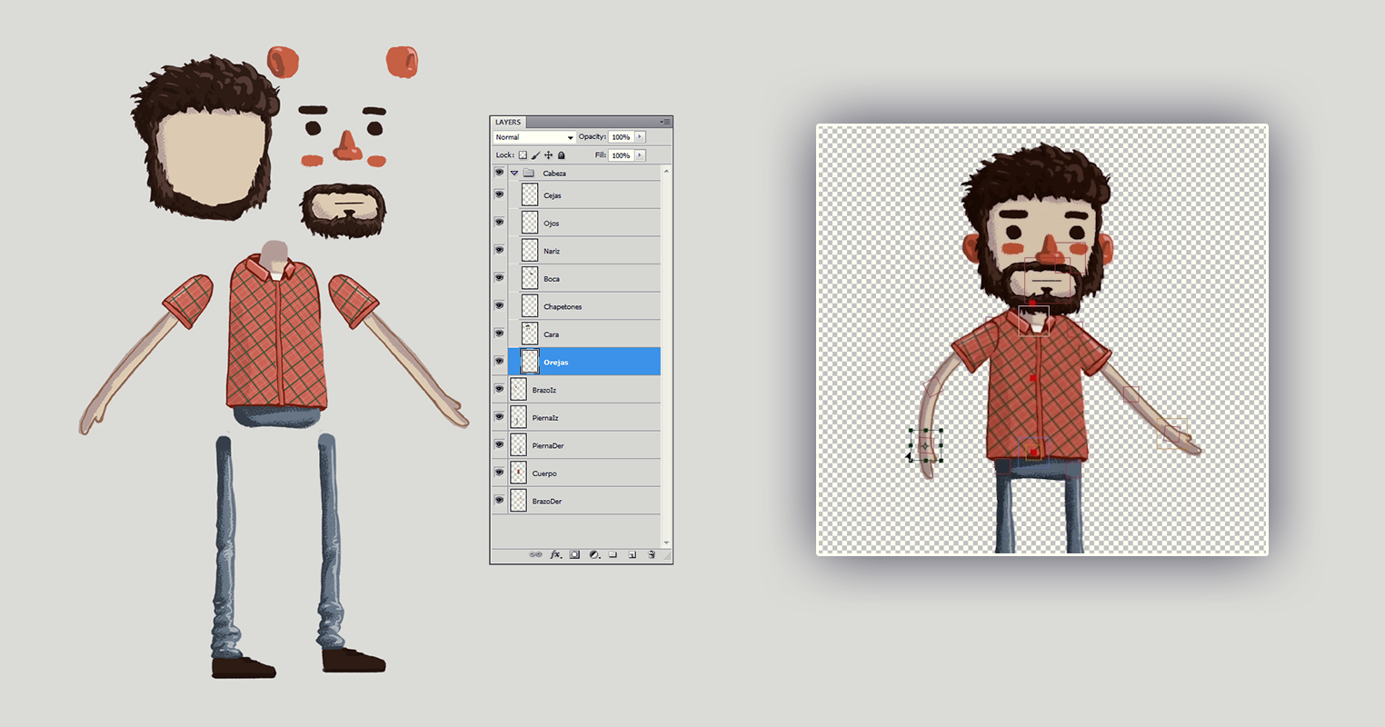This screenshot has width=1385, height=727.
Task: Create a new group with the folder icon
Action: [x=614, y=554]
